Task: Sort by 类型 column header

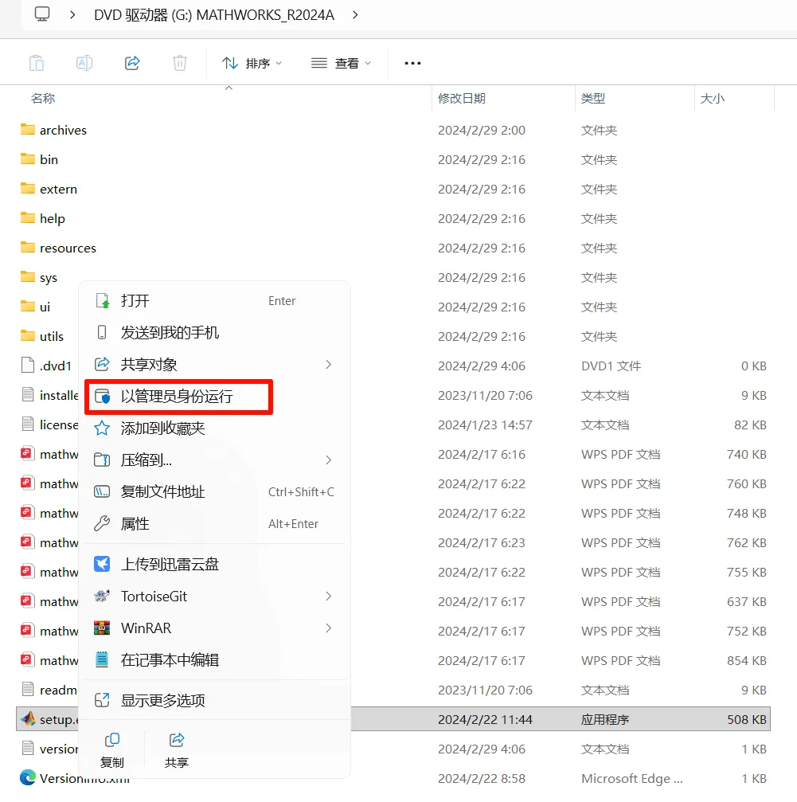Action: point(593,98)
